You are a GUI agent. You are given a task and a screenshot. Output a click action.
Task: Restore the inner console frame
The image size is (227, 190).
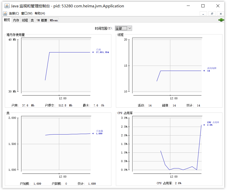tap(212, 14)
